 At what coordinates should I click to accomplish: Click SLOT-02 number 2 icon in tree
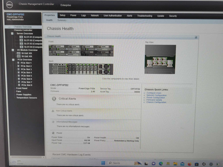pos(21,40)
